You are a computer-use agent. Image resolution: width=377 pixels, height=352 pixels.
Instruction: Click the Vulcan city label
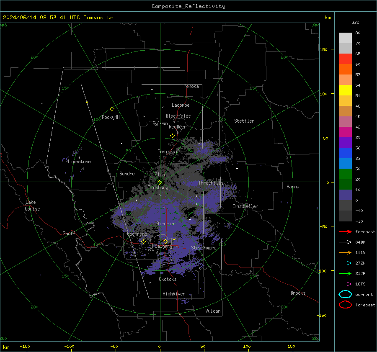(213, 311)
